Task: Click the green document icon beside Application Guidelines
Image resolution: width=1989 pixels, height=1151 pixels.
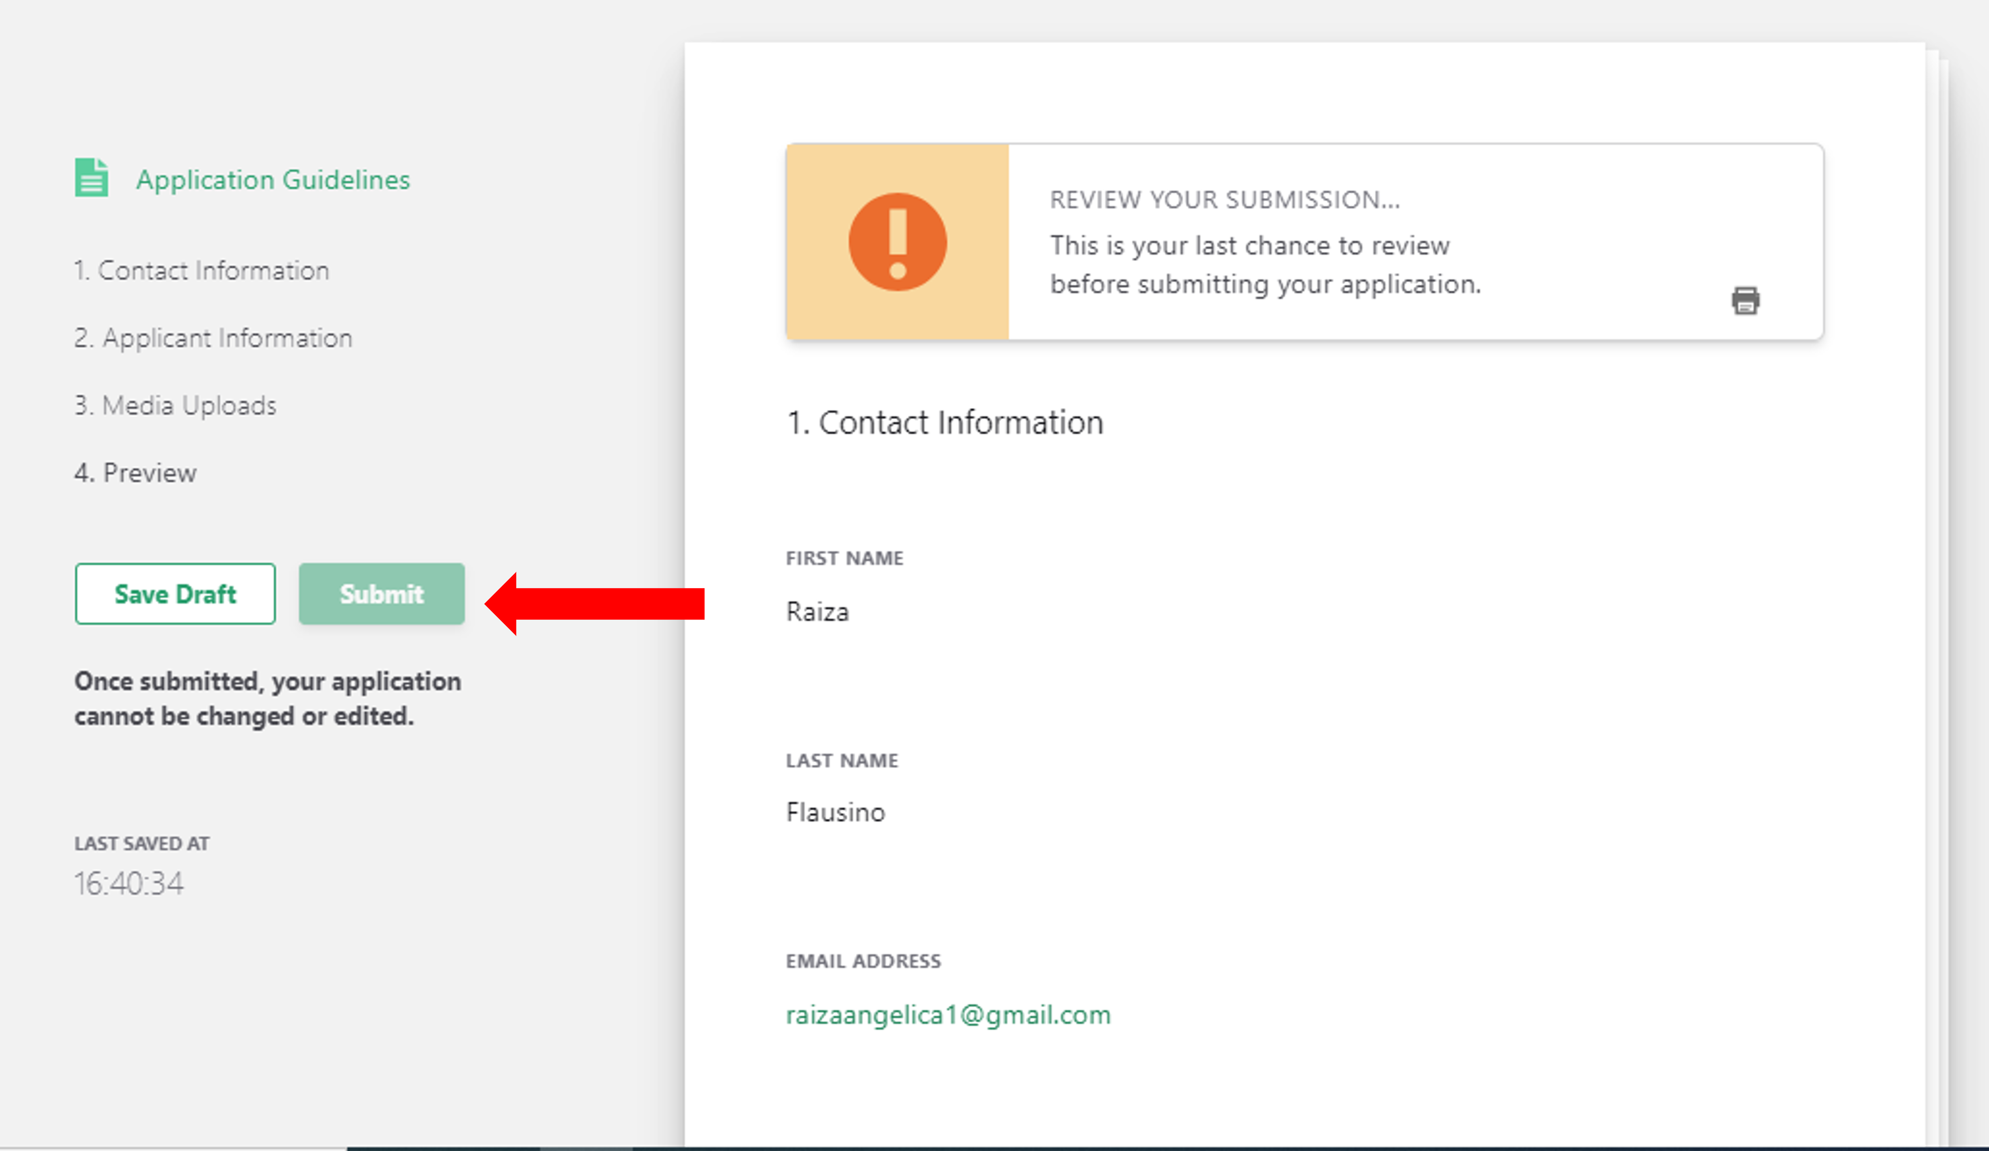Action: tap(91, 177)
